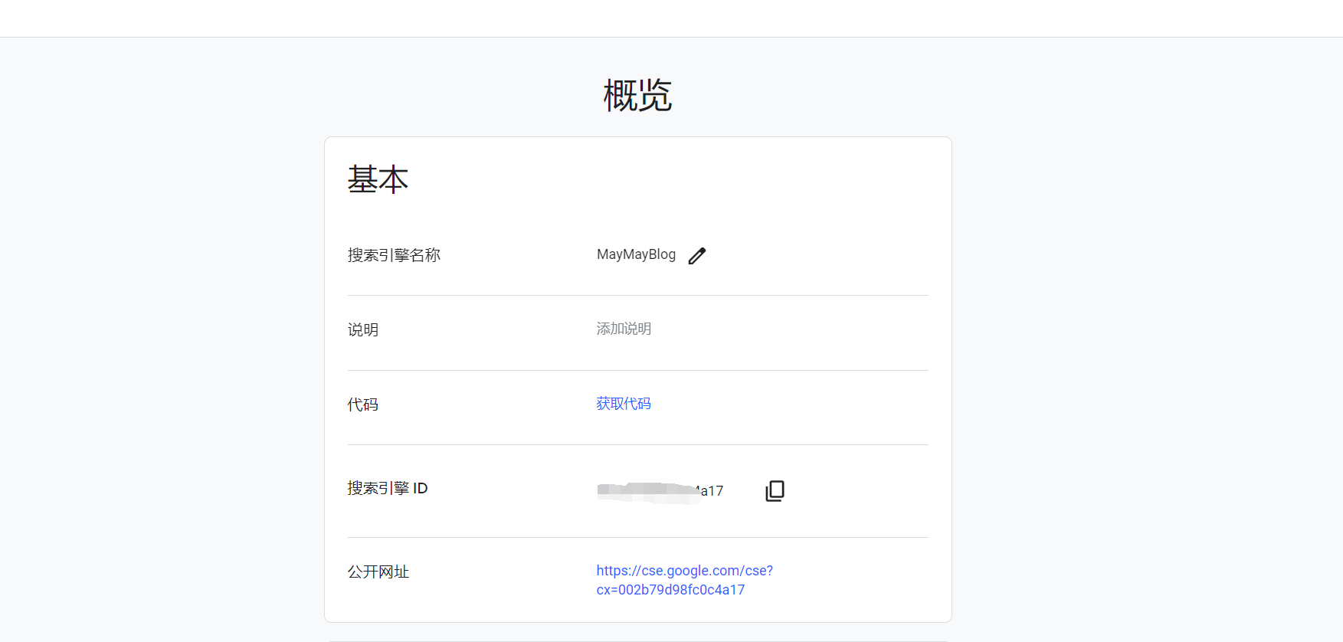This screenshot has height=642, width=1343.
Task: Click the 概览 page heading
Action: 637,96
